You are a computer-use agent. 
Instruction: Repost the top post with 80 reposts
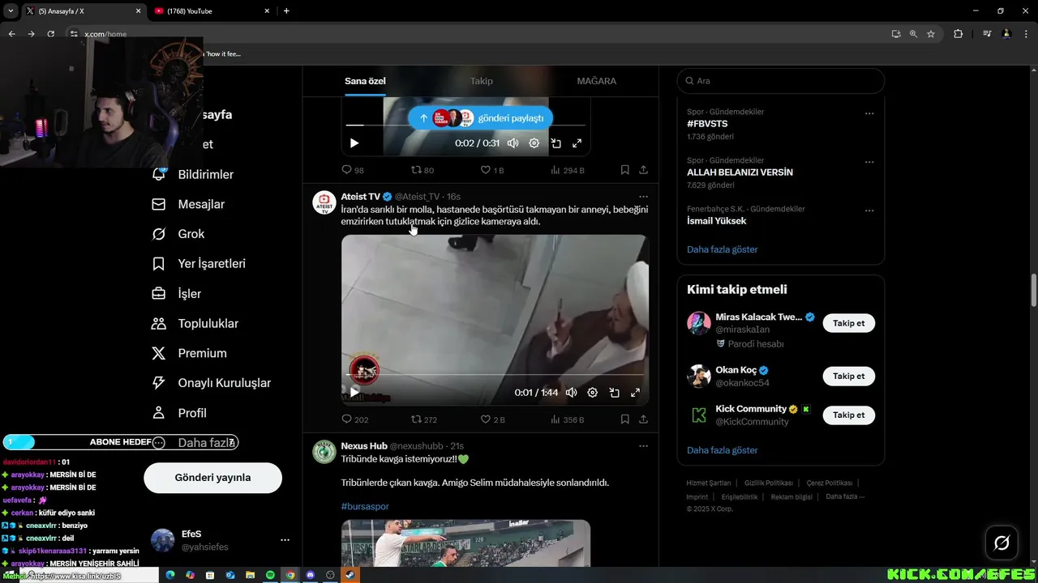(x=422, y=170)
